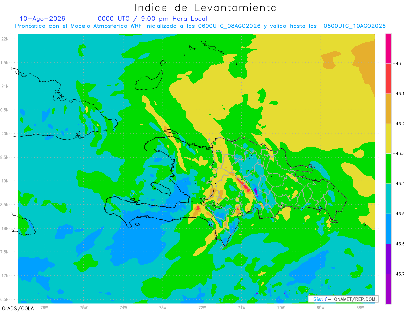Click the red legend color swatch
This screenshot has height=312, width=404.
point(388,78)
